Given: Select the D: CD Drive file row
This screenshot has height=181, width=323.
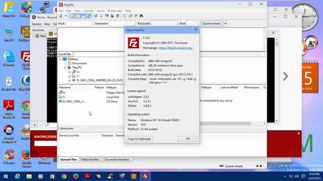Looking at the screenshot, I should click(91, 102).
